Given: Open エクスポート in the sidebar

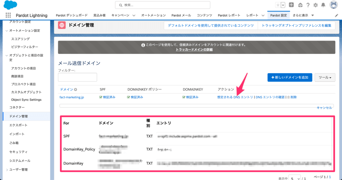Looking at the screenshot, I should click(x=18, y=125).
